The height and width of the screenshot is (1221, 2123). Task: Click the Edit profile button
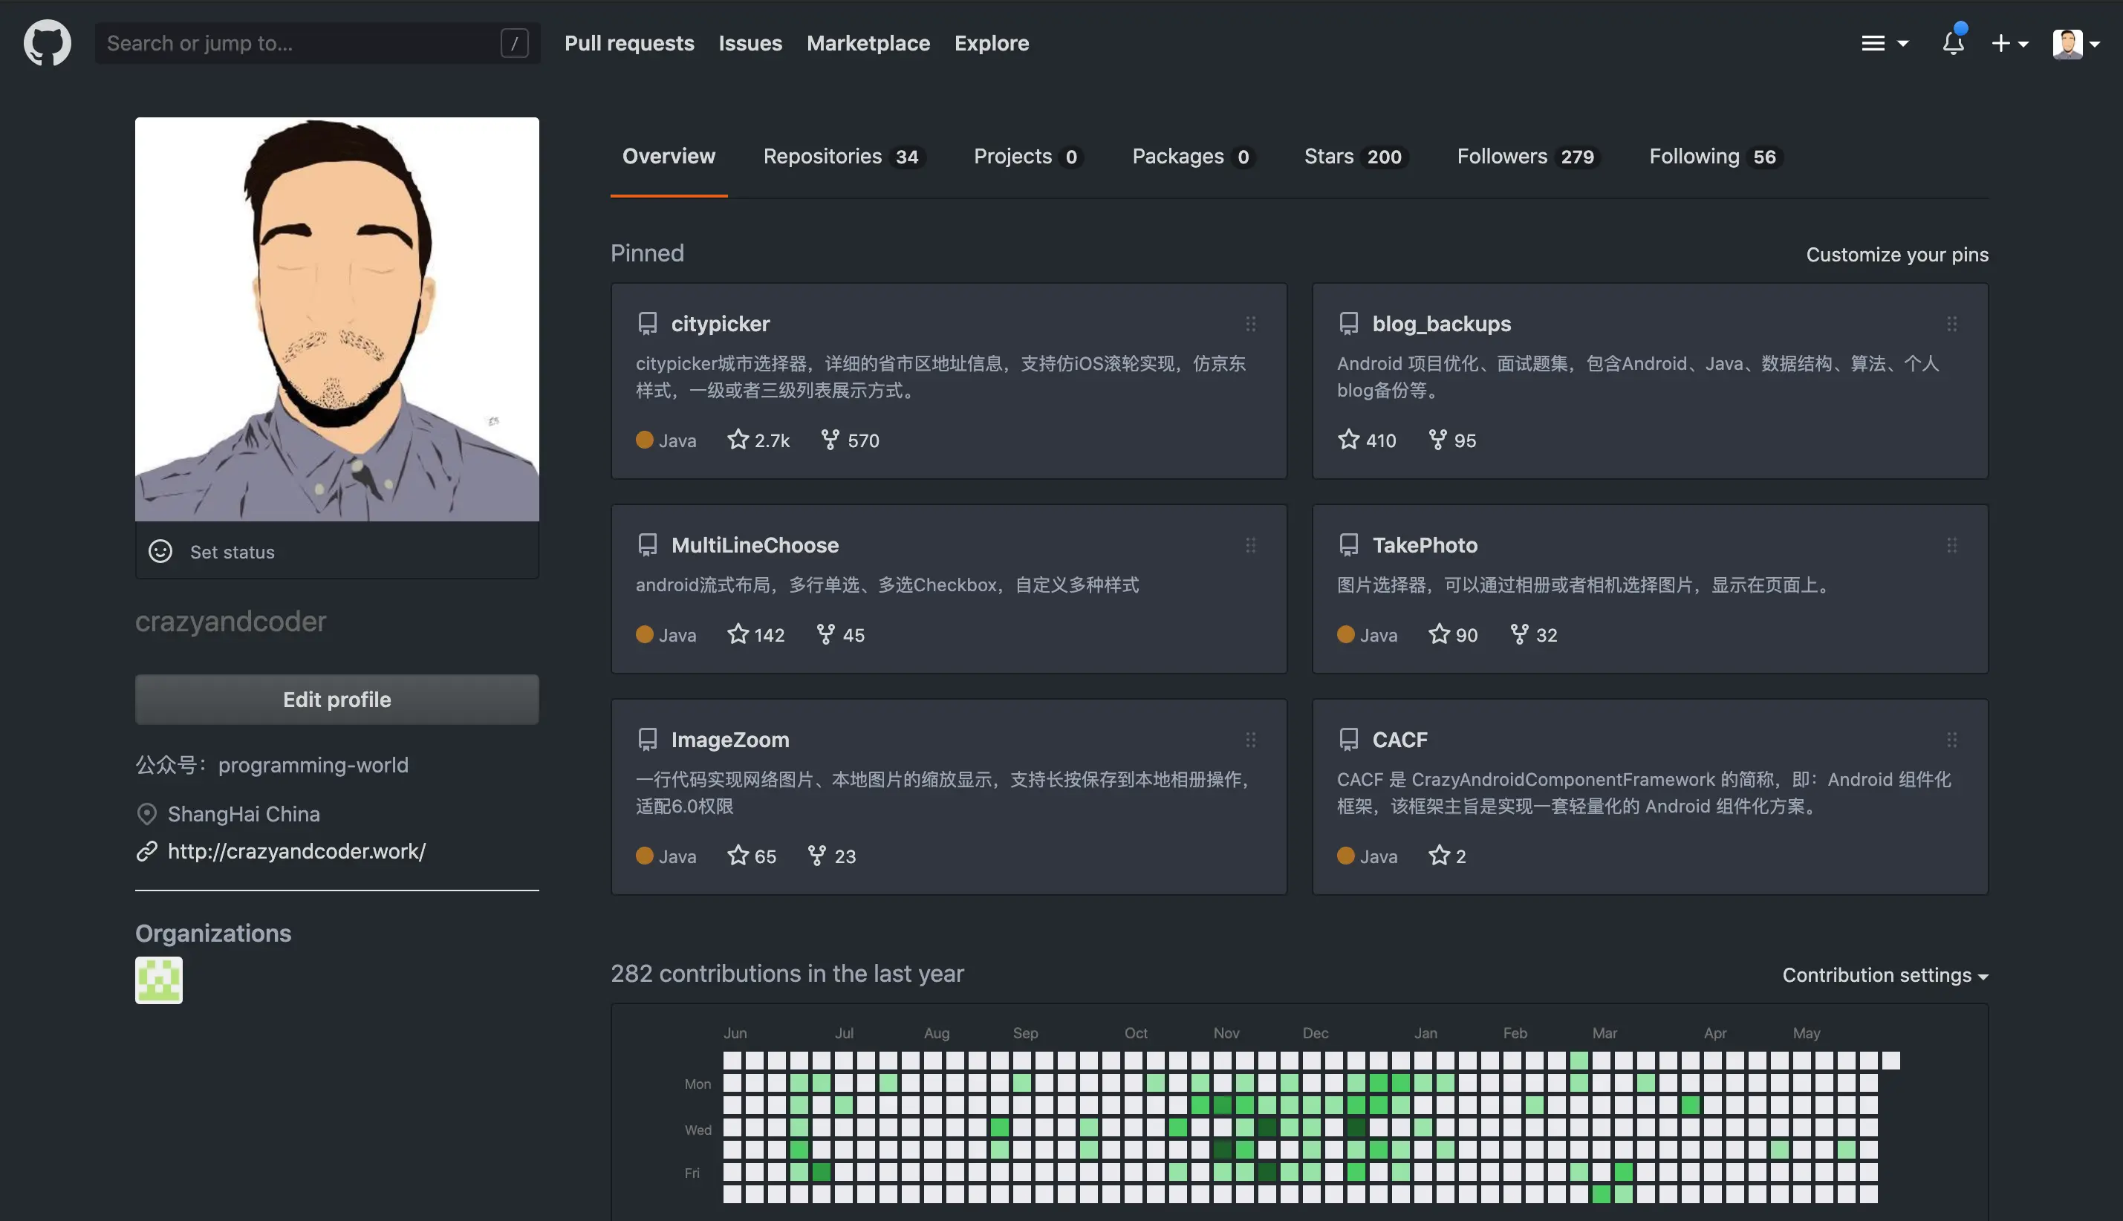[x=337, y=700]
